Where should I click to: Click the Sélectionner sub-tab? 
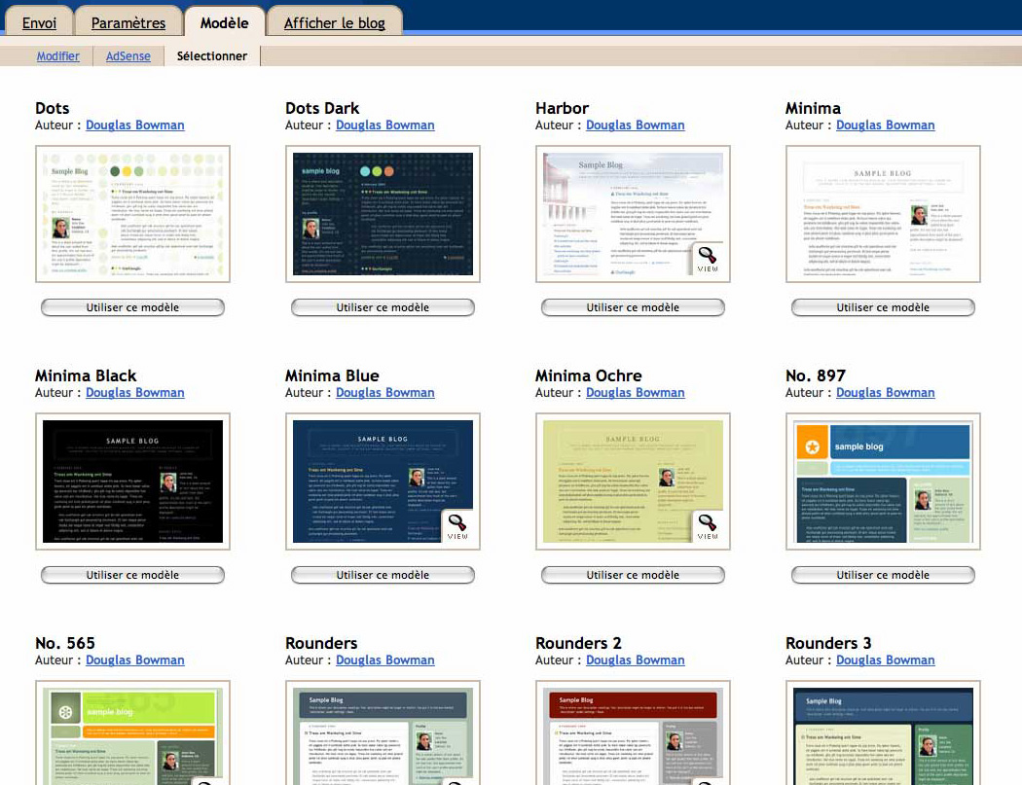tap(212, 56)
